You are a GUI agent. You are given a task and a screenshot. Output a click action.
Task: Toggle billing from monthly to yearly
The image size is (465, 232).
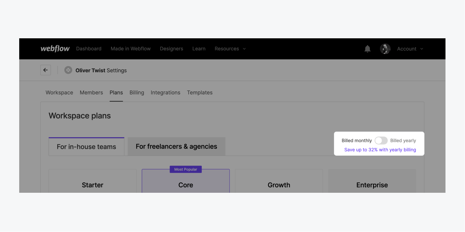(x=381, y=141)
